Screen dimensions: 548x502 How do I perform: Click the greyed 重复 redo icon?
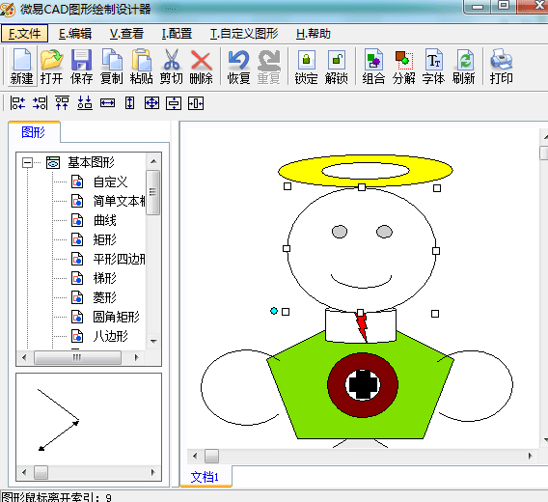coord(269,67)
